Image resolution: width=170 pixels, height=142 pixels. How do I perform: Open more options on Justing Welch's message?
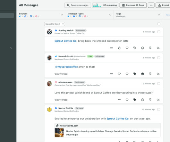[x=111, y=48]
